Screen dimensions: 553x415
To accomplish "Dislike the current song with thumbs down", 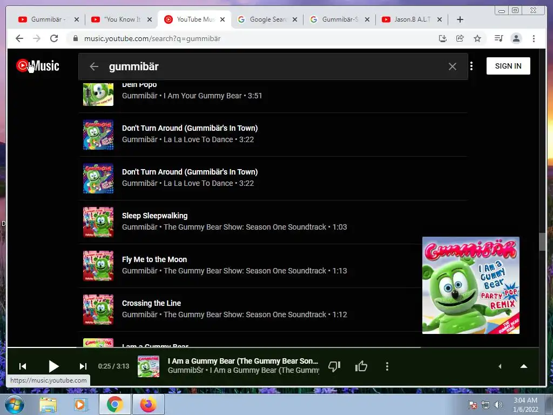I will tap(334, 366).
